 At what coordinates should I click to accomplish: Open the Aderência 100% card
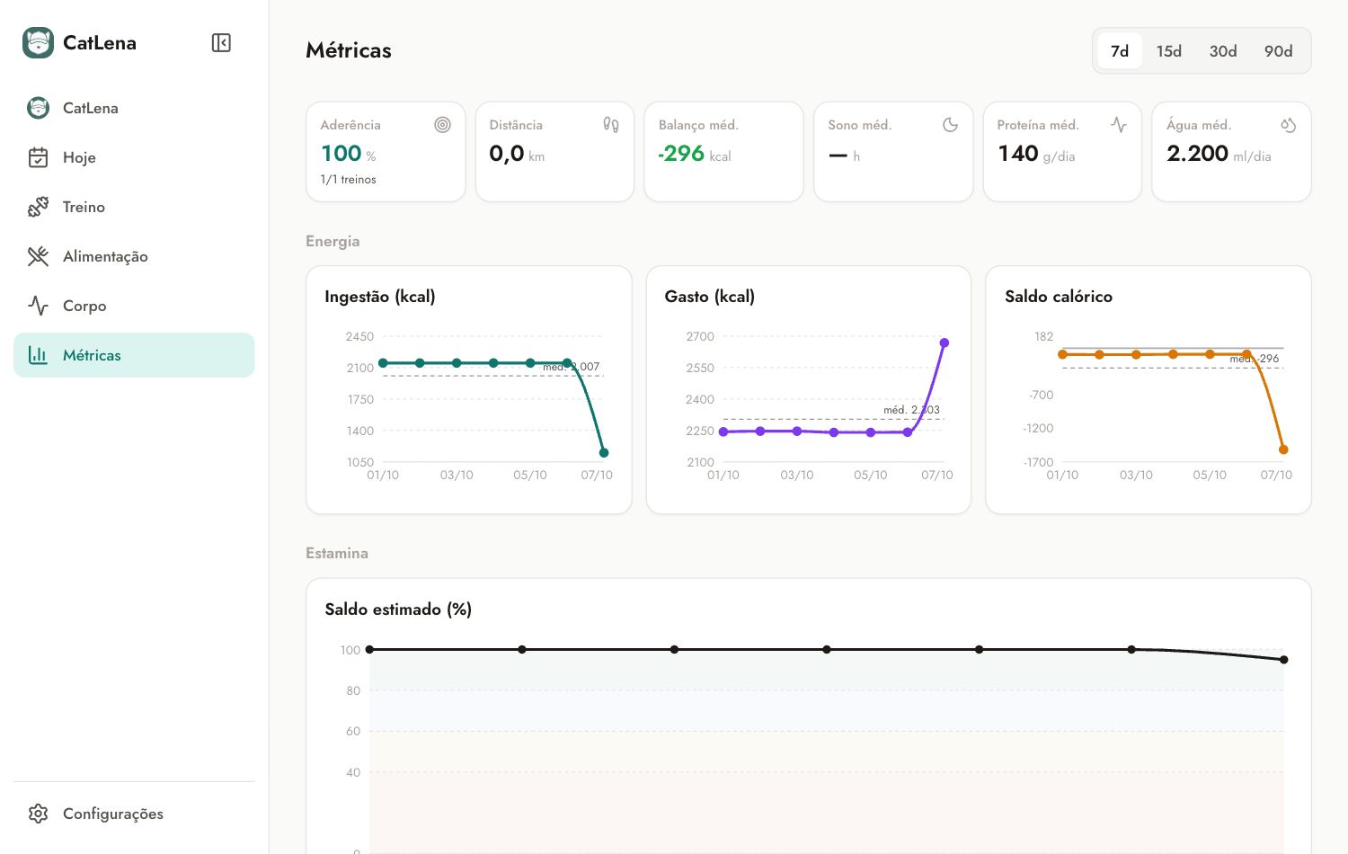tap(386, 151)
